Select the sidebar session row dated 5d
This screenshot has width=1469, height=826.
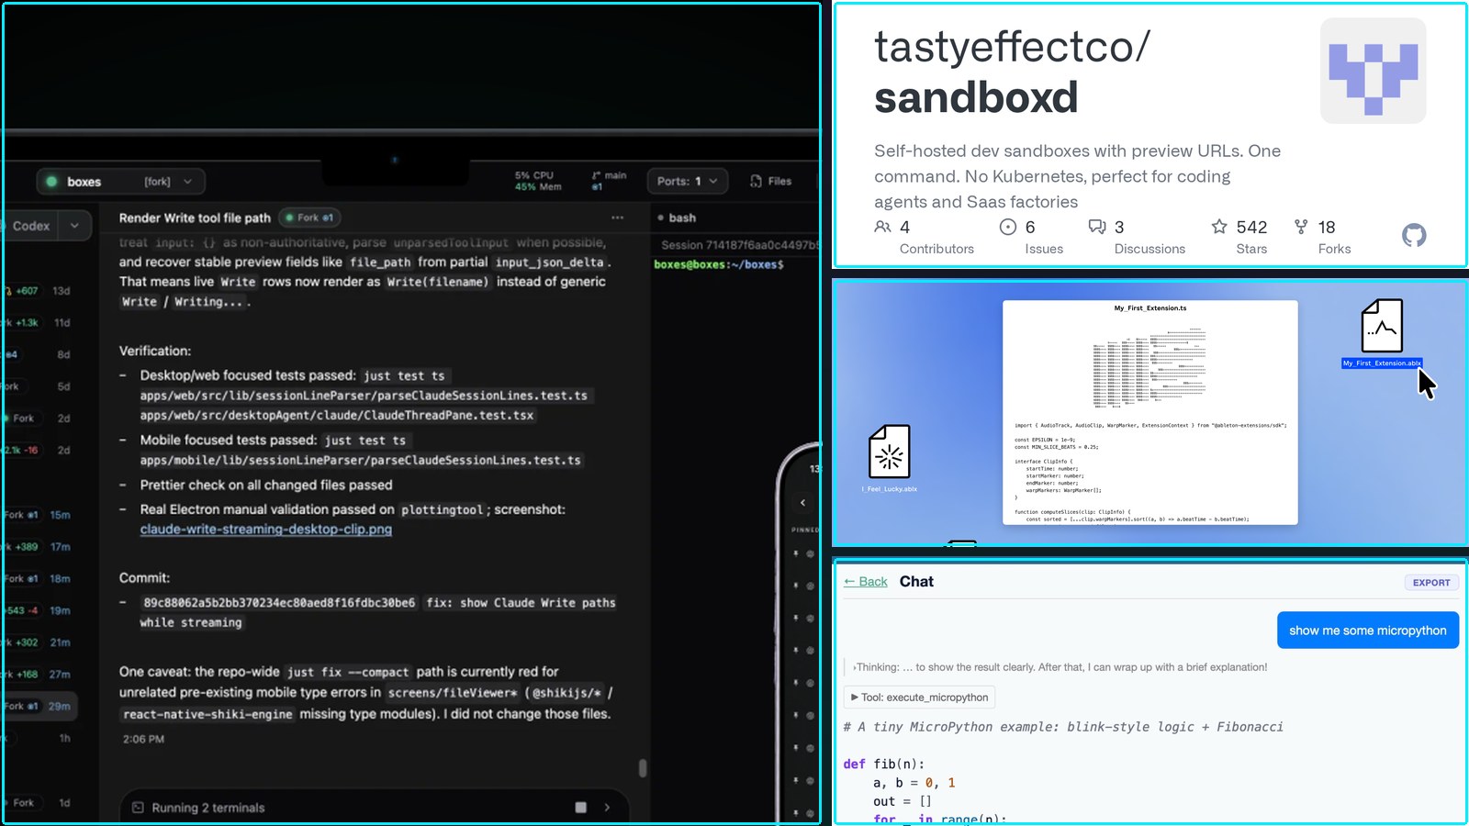click(38, 386)
